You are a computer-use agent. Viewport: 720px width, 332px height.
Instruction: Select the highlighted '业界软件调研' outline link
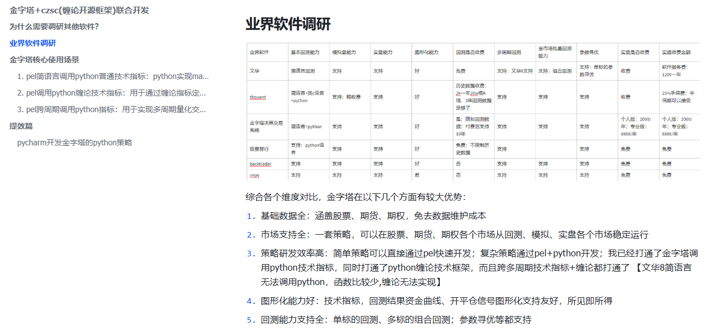point(33,43)
